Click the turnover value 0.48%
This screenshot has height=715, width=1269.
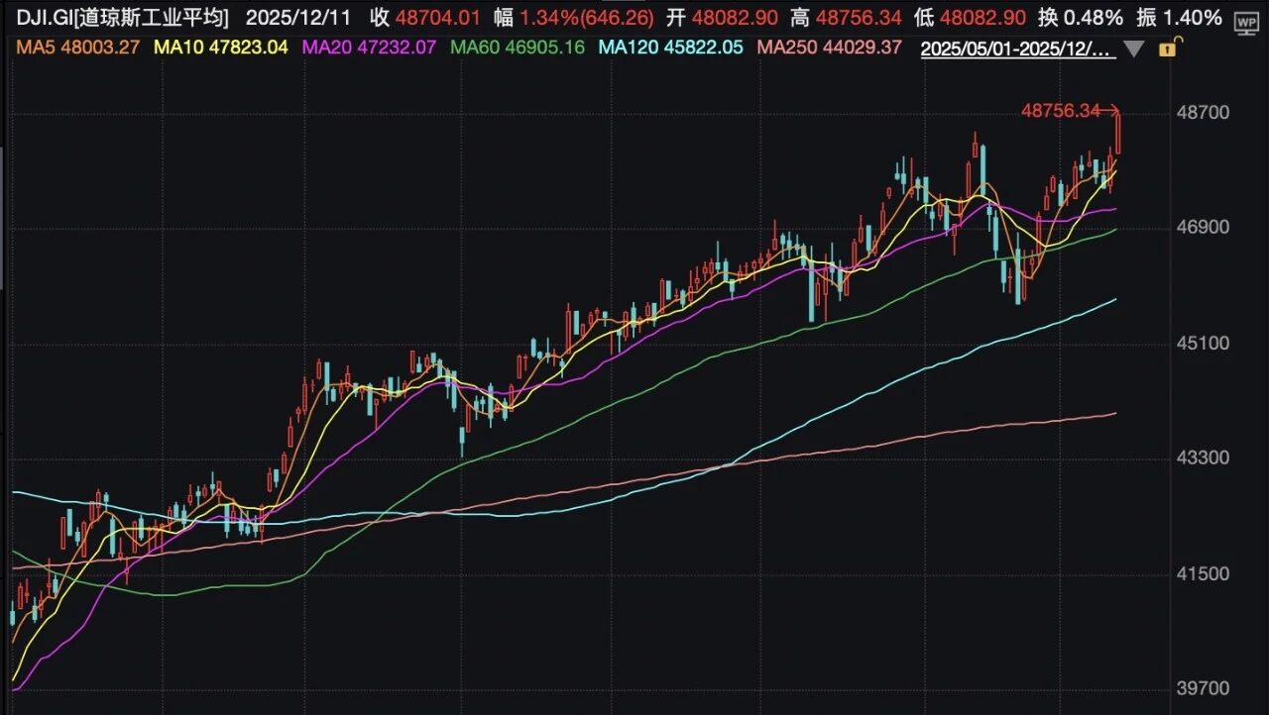click(1092, 17)
